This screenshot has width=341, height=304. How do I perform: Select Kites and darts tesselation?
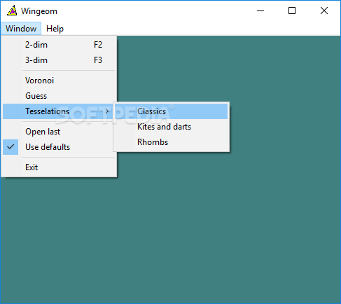pyautogui.click(x=172, y=127)
